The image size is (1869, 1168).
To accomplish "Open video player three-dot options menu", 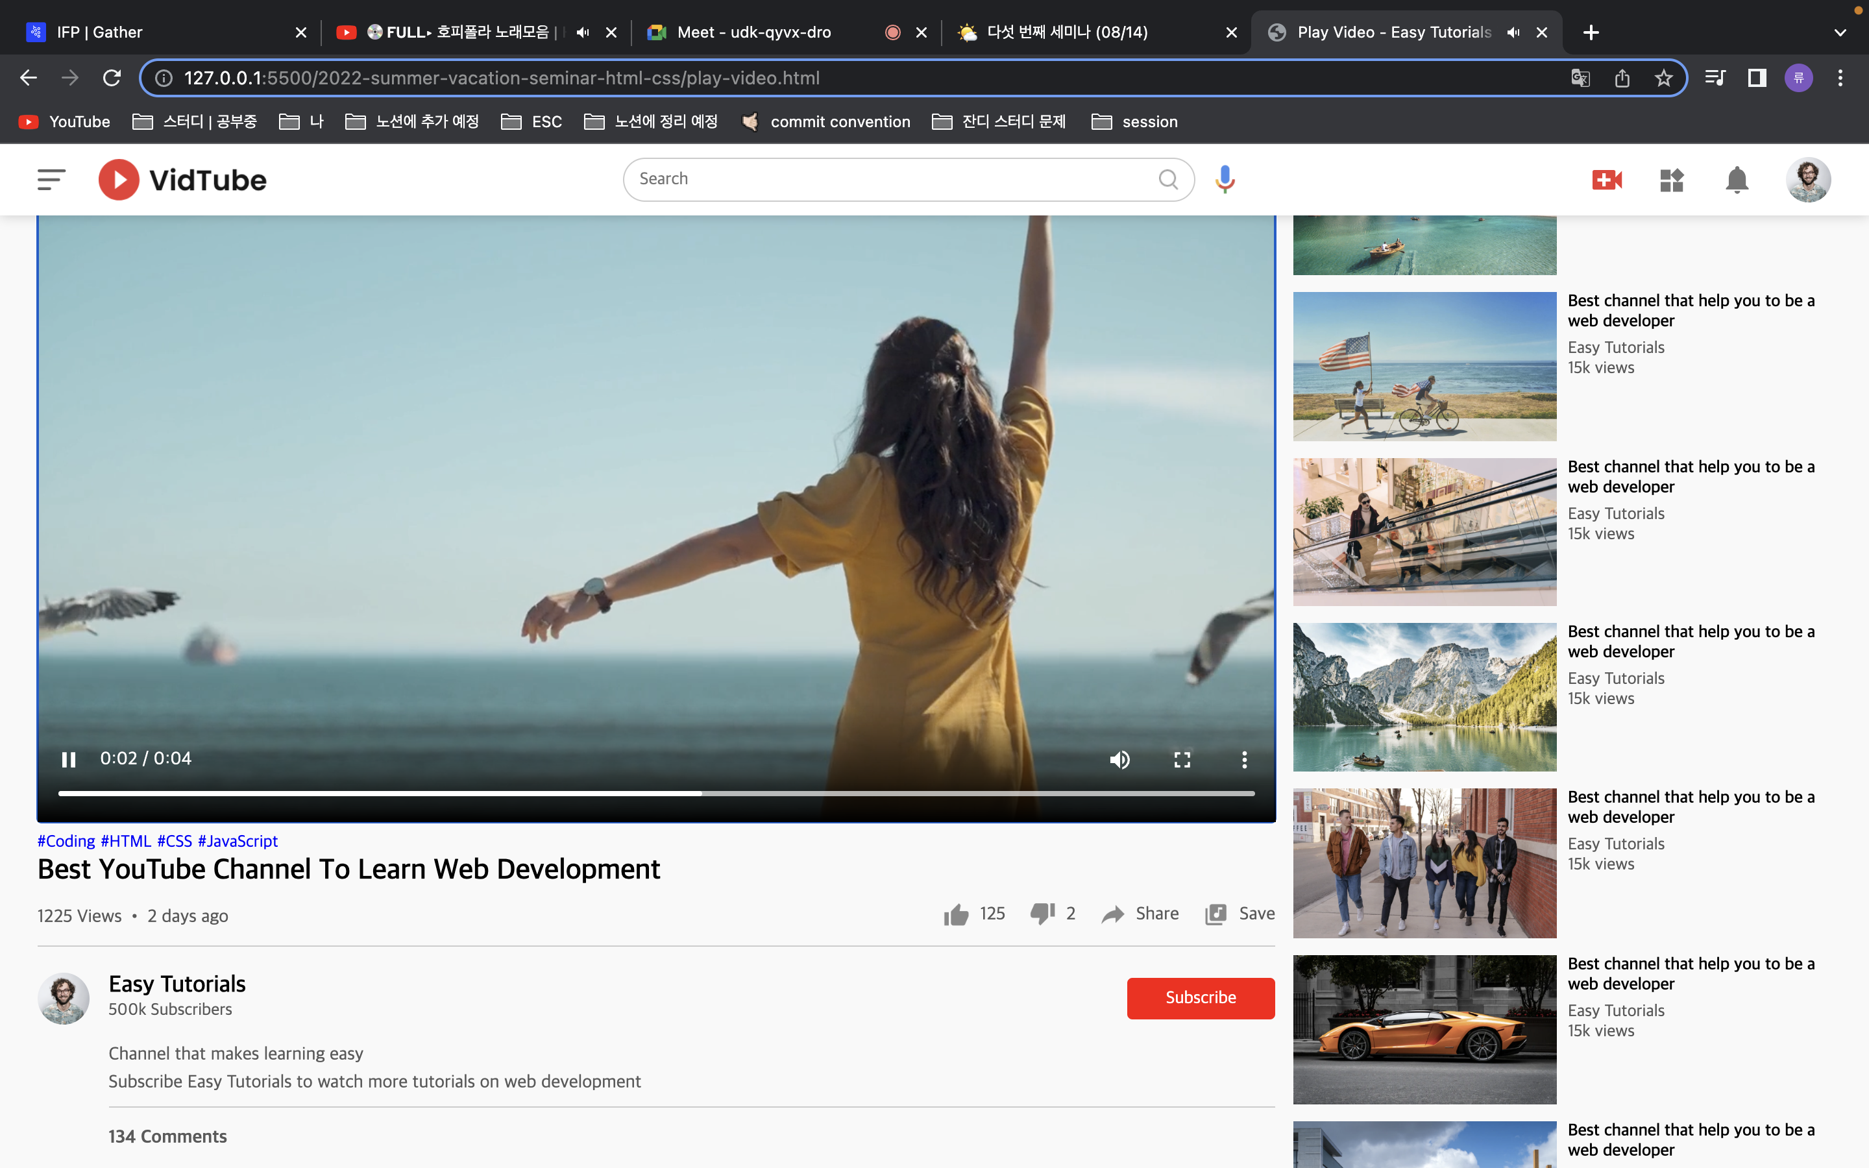I will (1243, 759).
